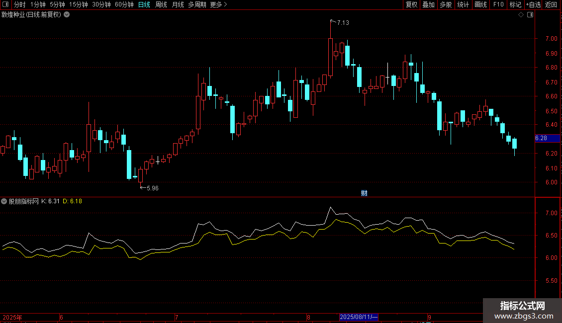The height and width of the screenshot is (323, 562).
Task: Click the 标记 mark button
Action: 515,4
